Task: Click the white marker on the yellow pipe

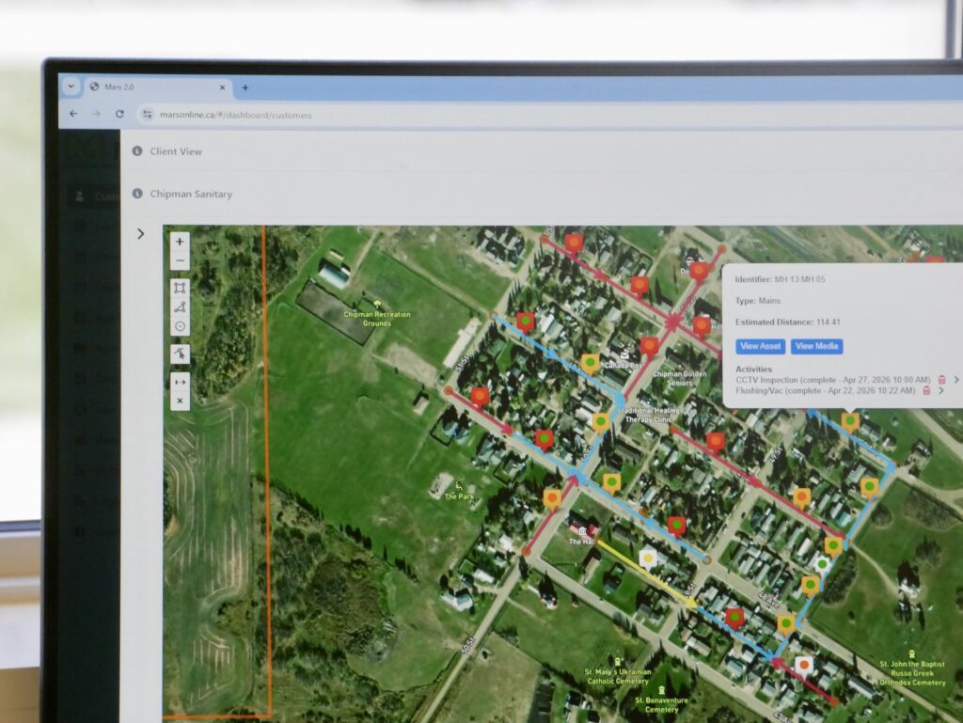Action: pyautogui.click(x=647, y=558)
